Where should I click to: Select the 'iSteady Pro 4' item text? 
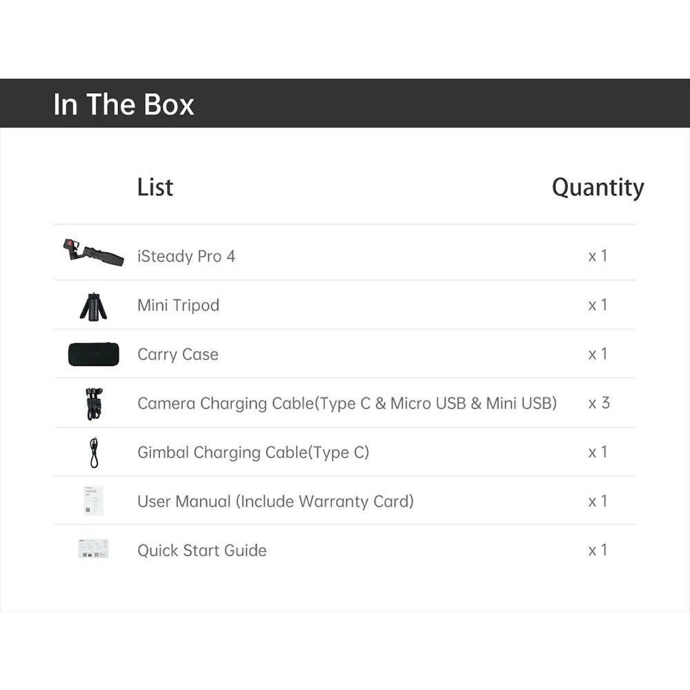[x=186, y=256]
